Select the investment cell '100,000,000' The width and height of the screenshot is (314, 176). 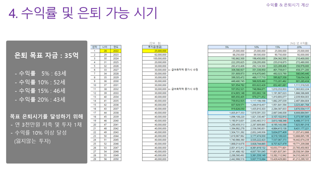pyautogui.click(x=155, y=58)
